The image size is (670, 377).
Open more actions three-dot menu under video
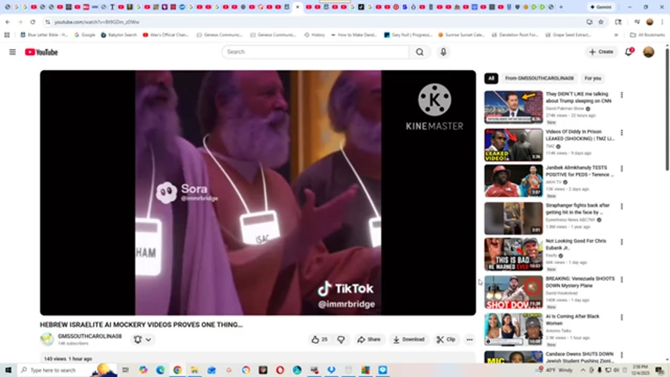470,339
